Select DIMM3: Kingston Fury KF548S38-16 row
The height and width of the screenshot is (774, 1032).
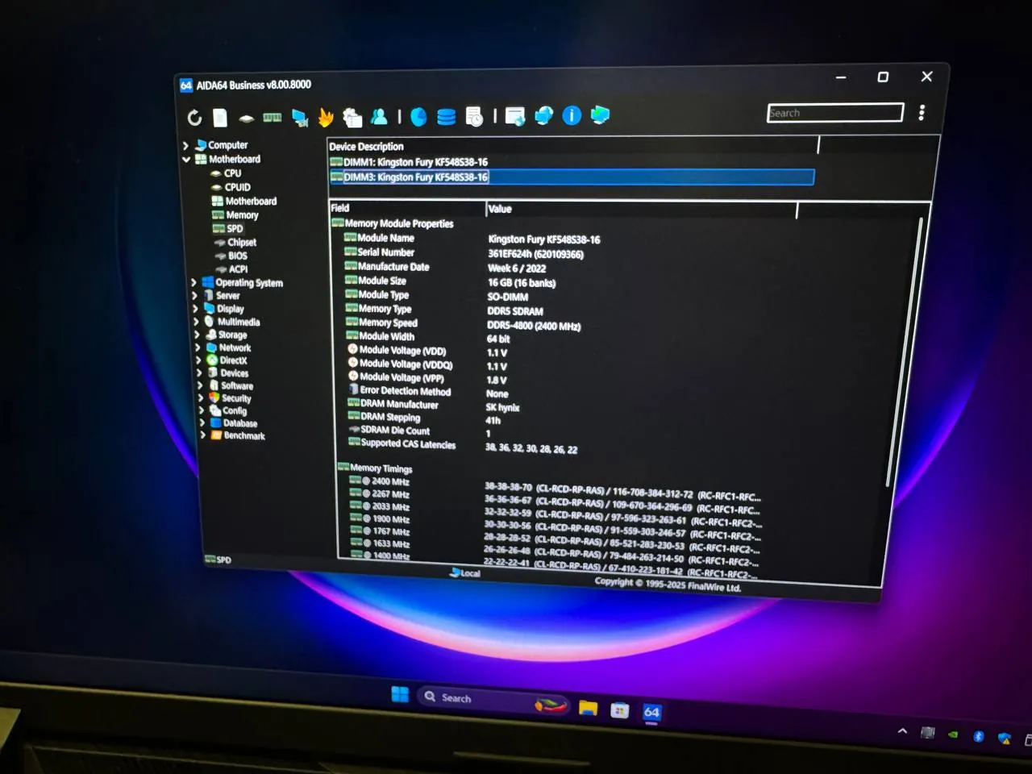click(571, 177)
